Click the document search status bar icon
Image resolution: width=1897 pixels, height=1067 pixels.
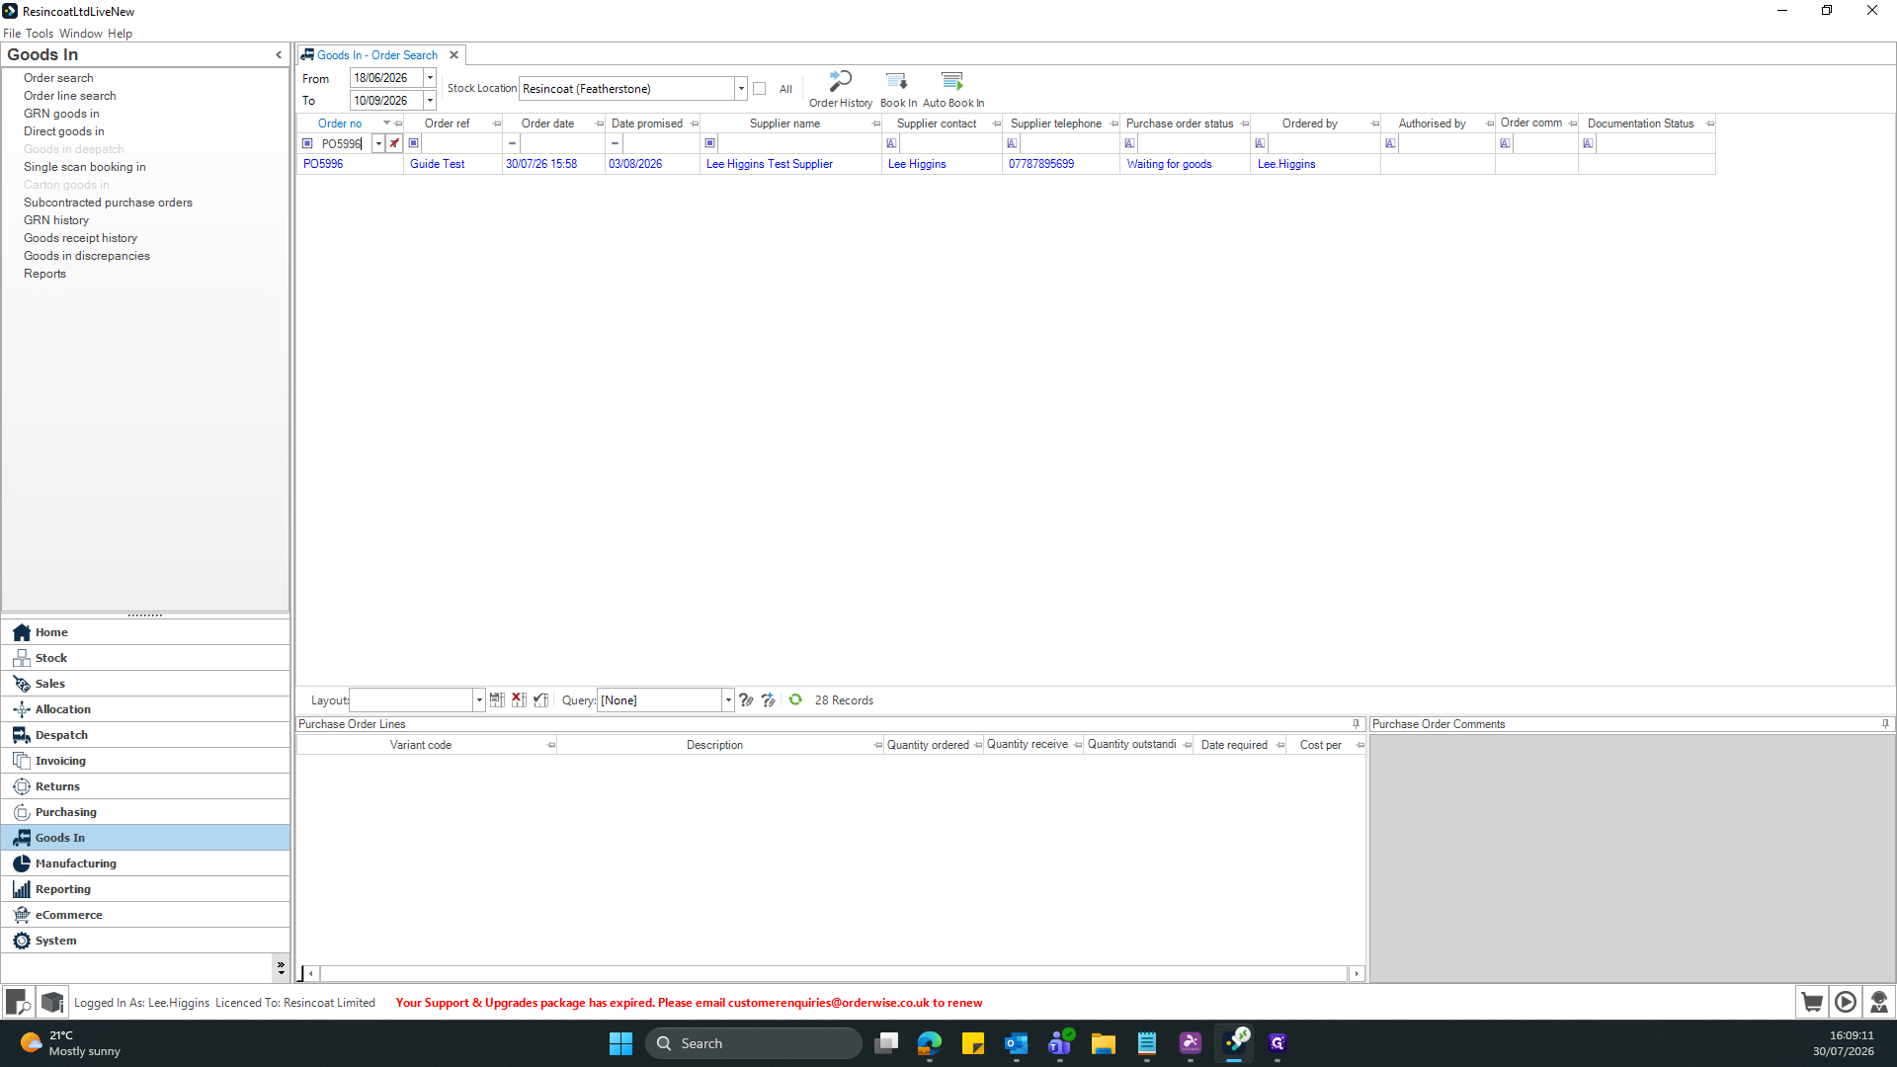(19, 1002)
